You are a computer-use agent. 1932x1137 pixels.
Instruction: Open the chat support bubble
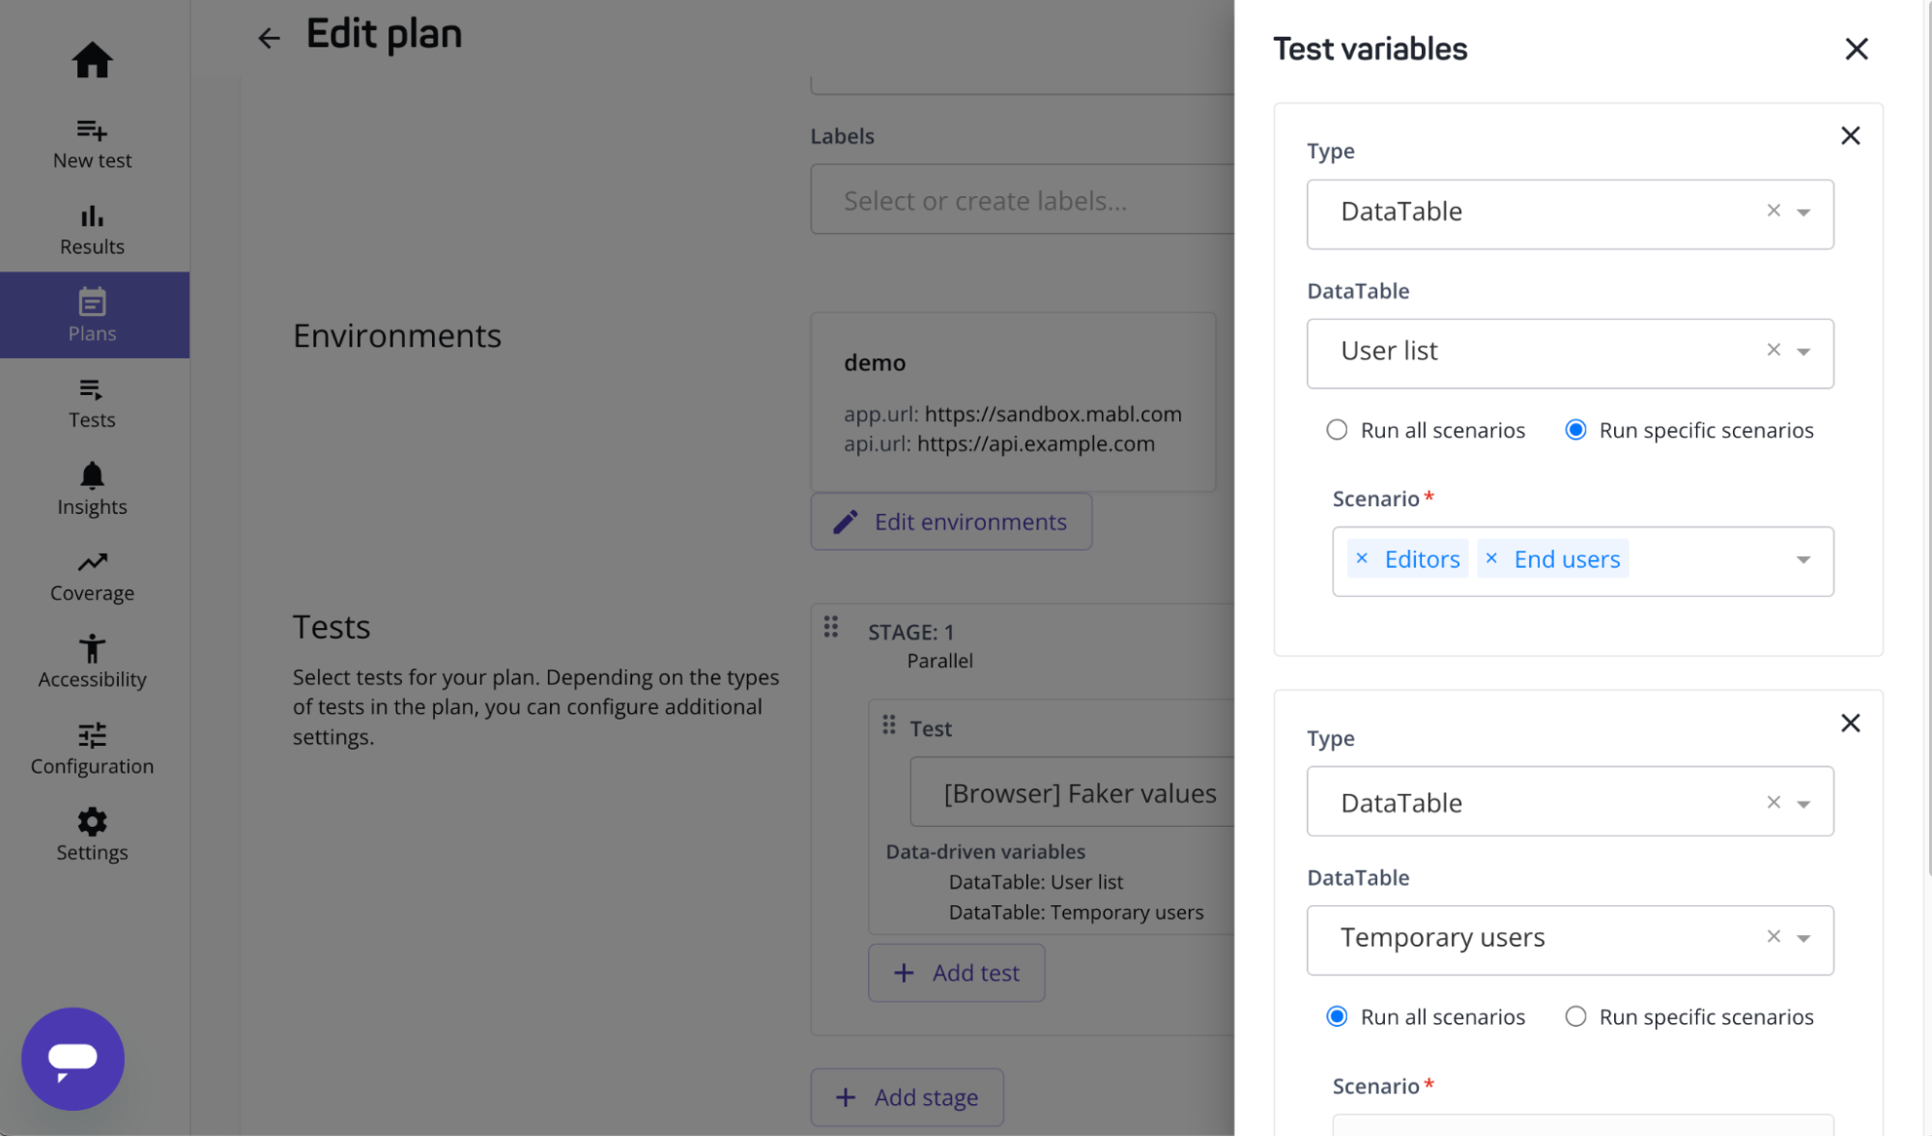point(73,1058)
